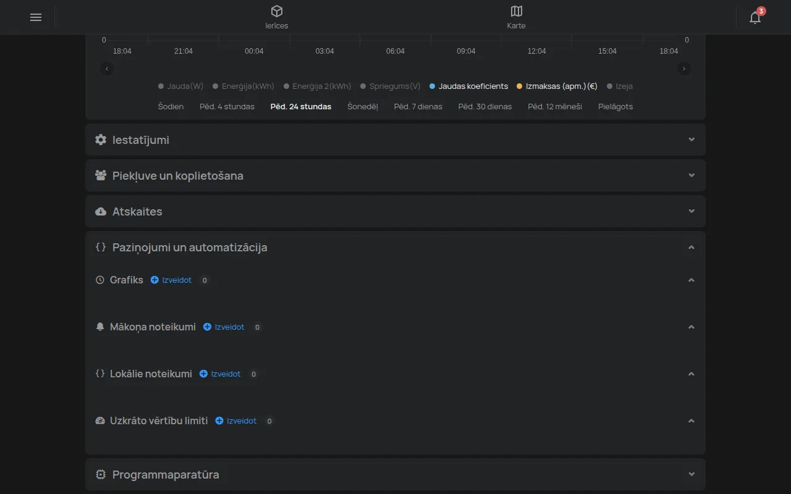
Task: Open the hamburger menu
Action: click(36, 17)
